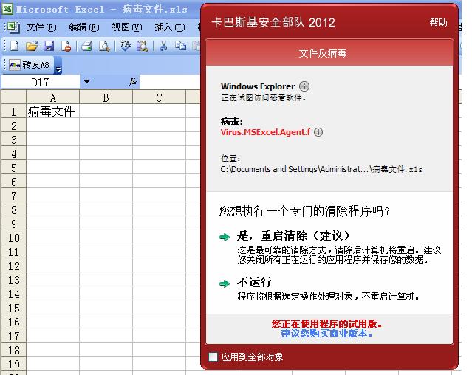Expand the 转发A8 toolbar options arrow

pos(58,66)
